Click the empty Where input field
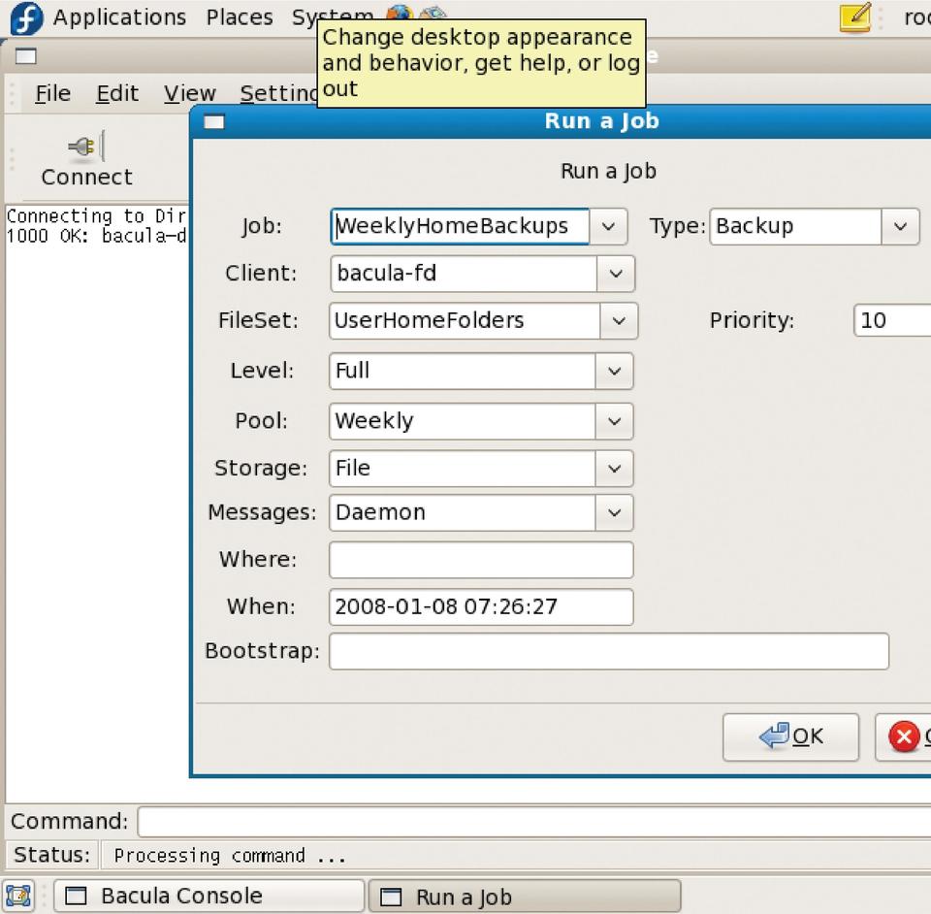The height and width of the screenshot is (914, 931). pyautogui.click(x=482, y=560)
